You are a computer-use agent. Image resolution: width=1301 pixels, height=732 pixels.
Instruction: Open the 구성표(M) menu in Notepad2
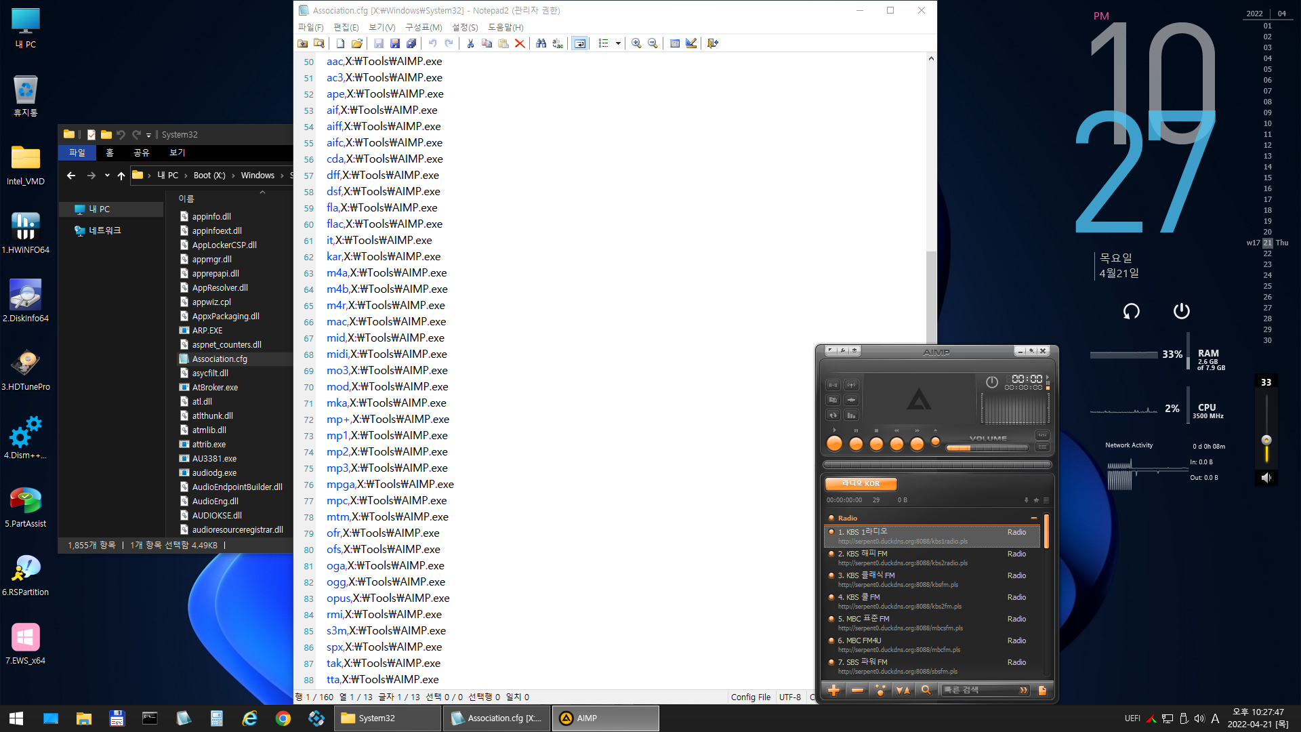[x=424, y=27]
